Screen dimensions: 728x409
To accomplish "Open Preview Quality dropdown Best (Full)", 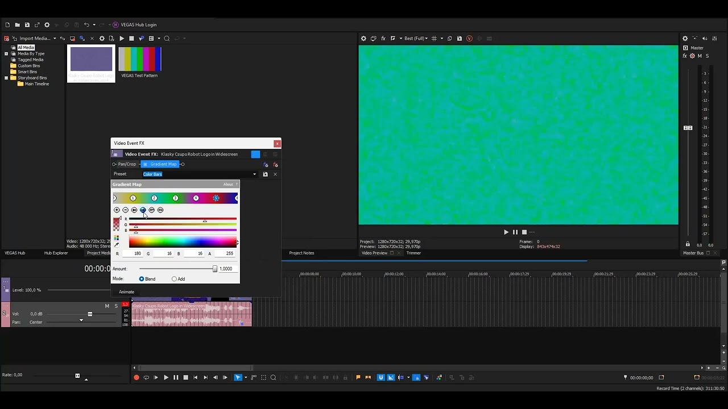I will point(416,39).
